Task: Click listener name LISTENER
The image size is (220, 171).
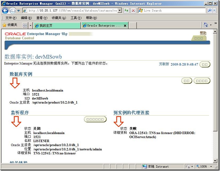Action: [41, 141]
